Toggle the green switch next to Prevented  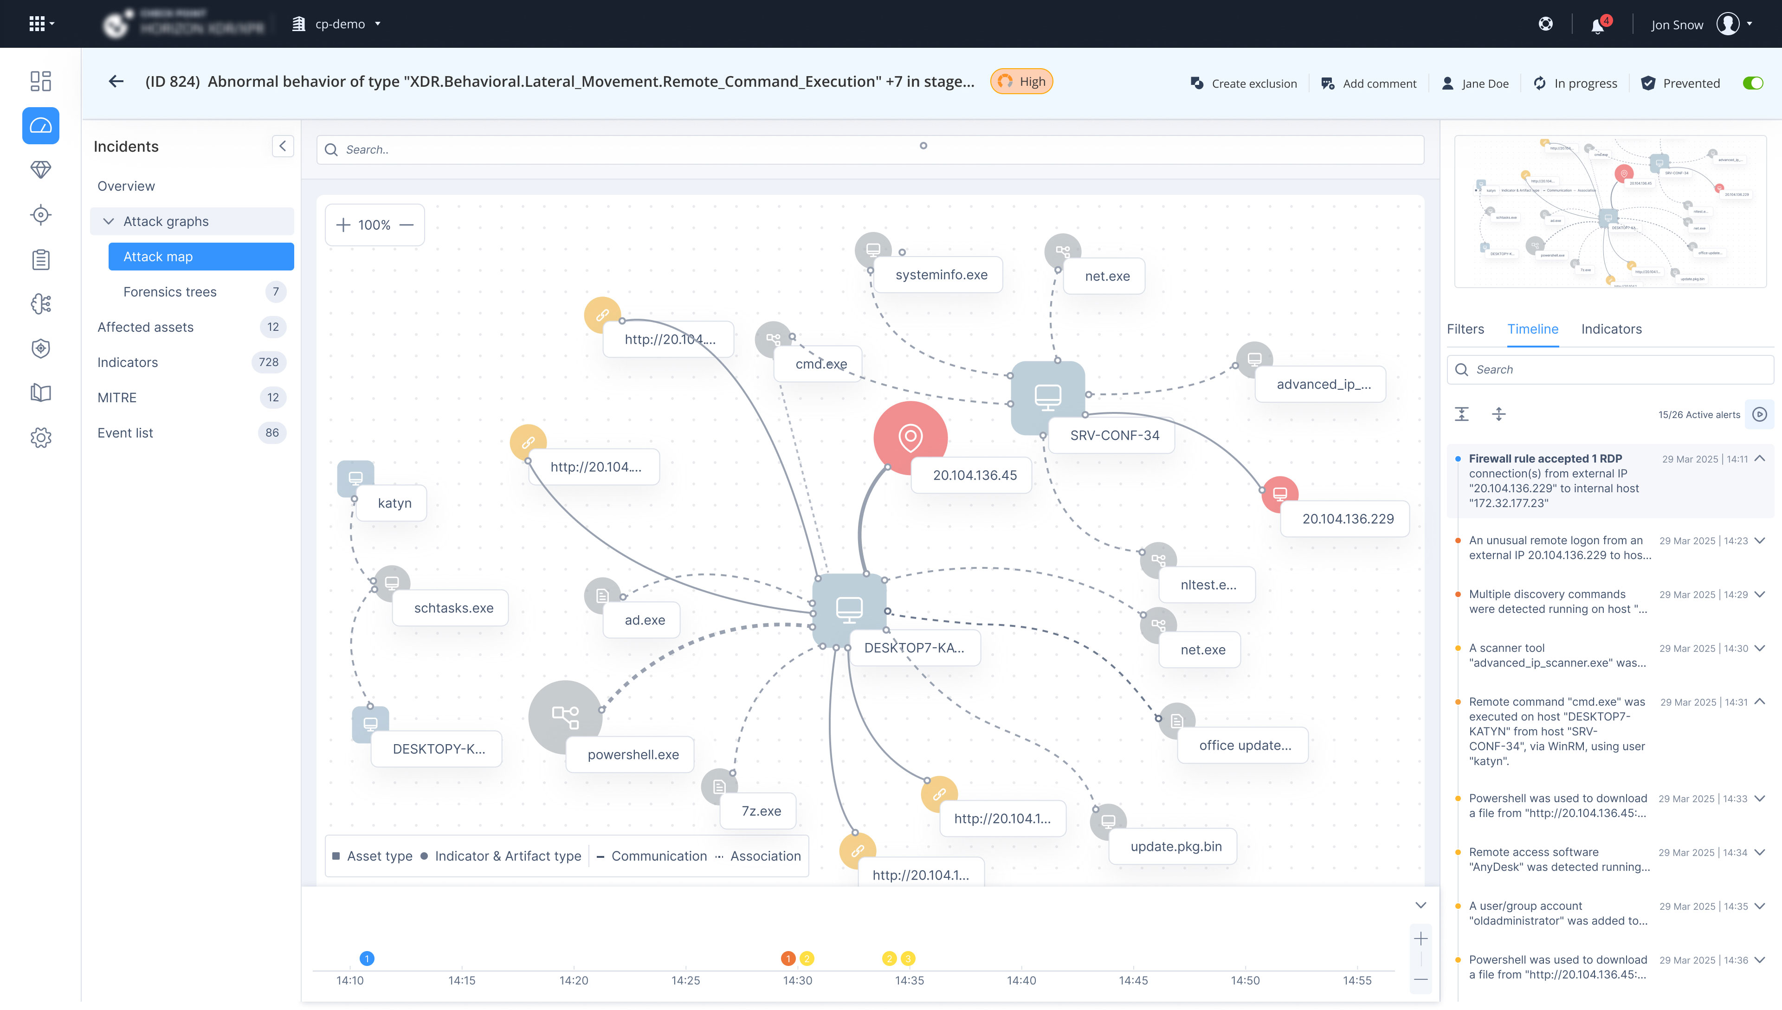click(1752, 83)
